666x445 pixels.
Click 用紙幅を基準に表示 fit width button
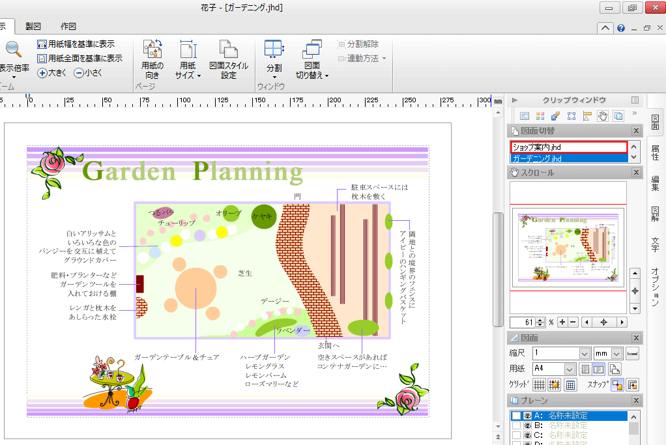tap(76, 44)
